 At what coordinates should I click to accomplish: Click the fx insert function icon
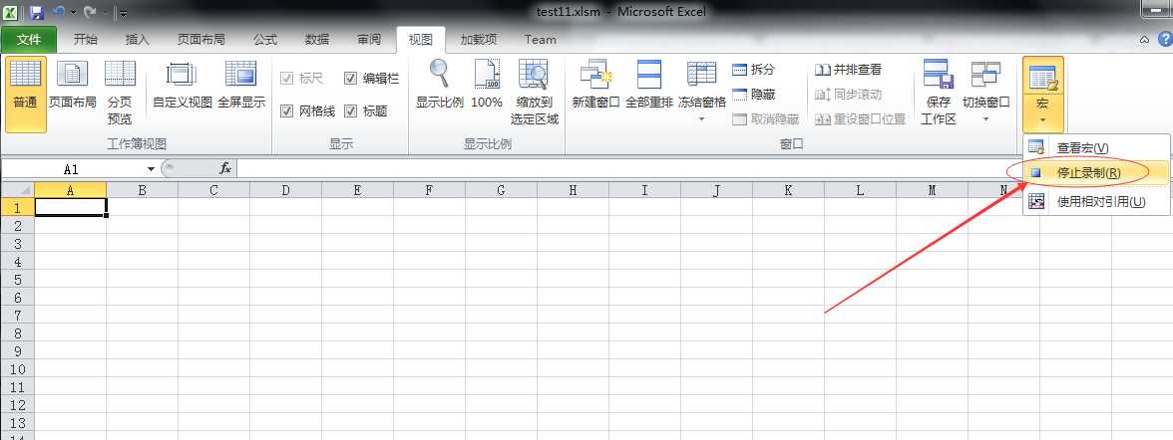coord(224,169)
